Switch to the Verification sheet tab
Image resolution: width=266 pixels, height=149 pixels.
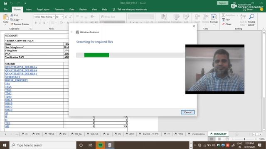[x=196, y=134]
